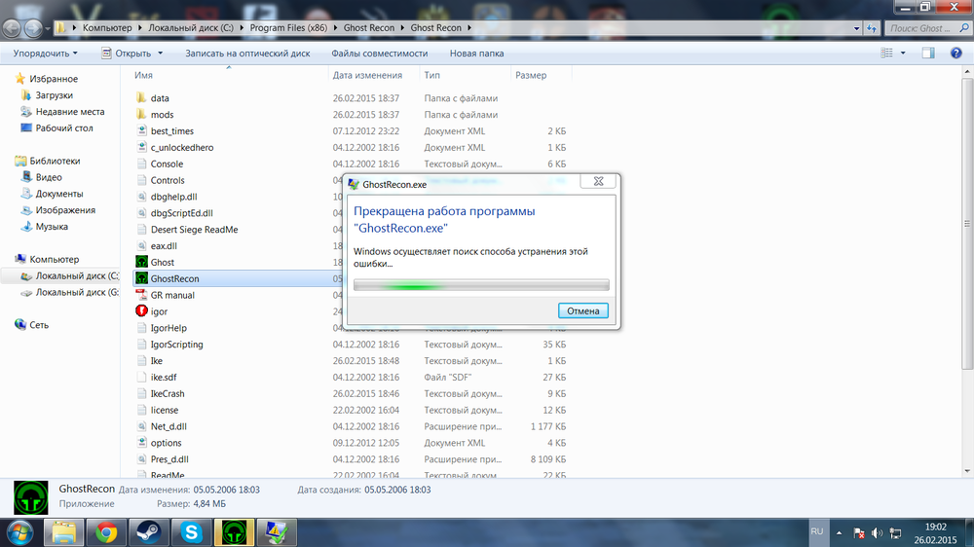Select the GhostRecon executable file icon
The height and width of the screenshot is (547, 974).
click(x=141, y=278)
